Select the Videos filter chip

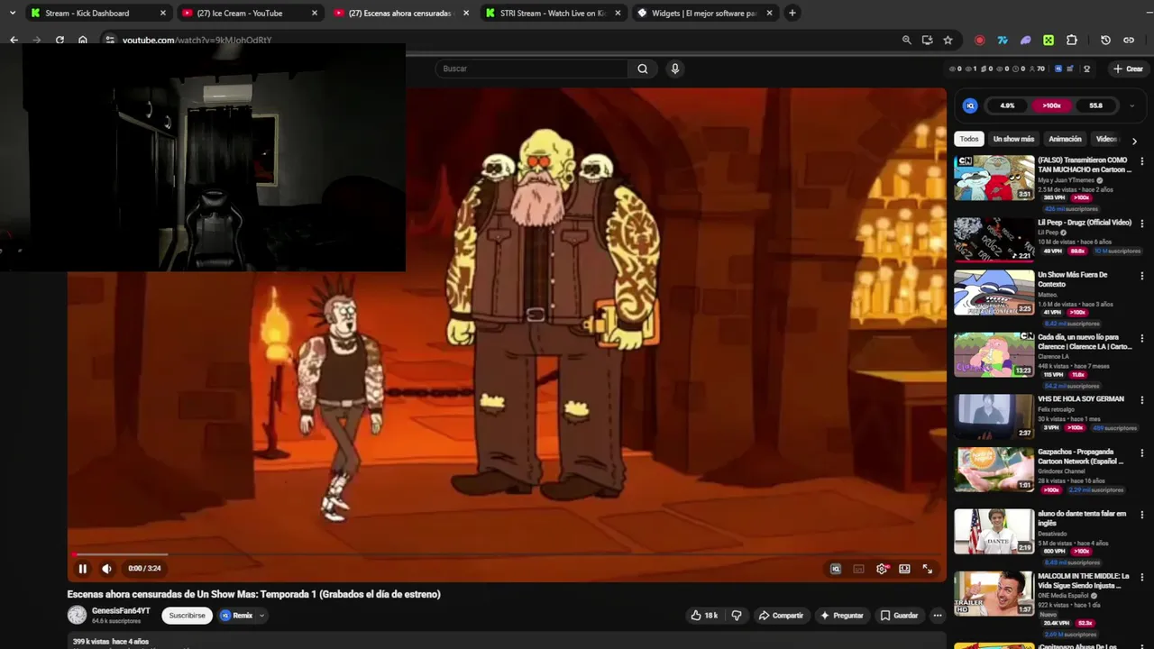[1106, 139]
